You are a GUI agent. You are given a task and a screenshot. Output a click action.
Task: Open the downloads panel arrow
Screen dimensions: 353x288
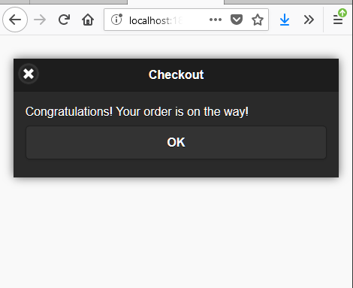pyautogui.click(x=285, y=20)
